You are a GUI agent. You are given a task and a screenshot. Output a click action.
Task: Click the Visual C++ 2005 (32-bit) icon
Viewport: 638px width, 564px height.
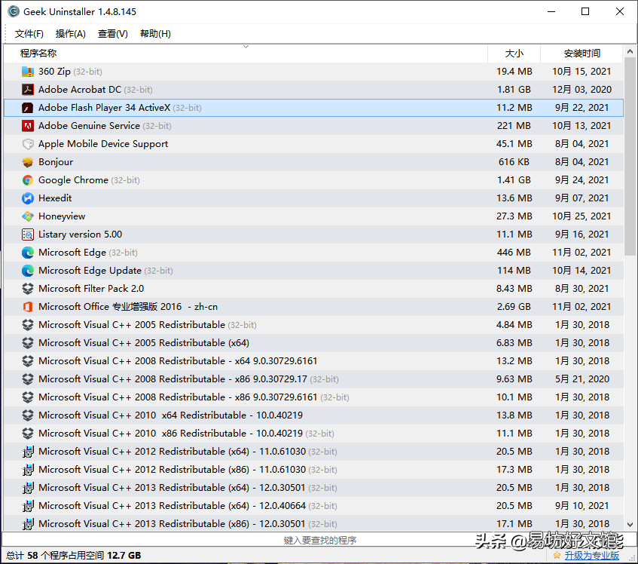pos(28,325)
